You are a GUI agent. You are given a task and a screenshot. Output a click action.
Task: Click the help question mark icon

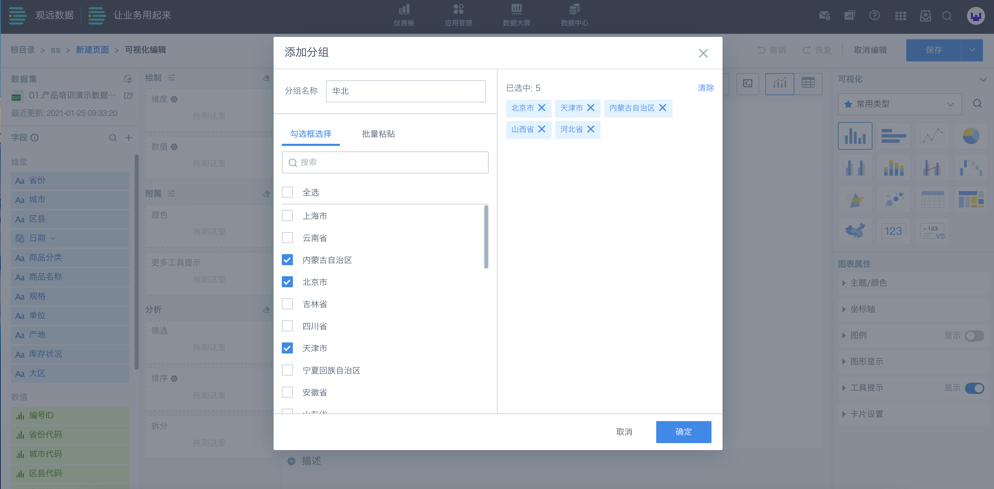tap(874, 16)
